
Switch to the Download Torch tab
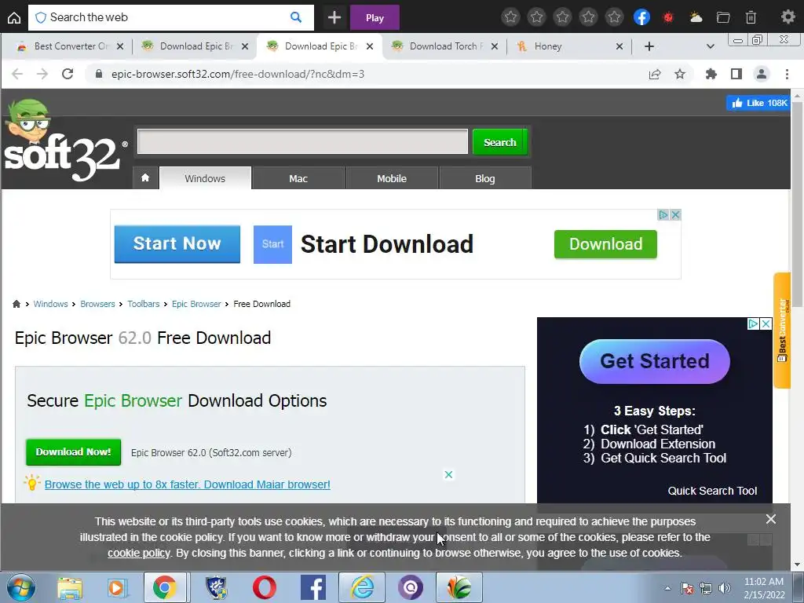click(444, 46)
